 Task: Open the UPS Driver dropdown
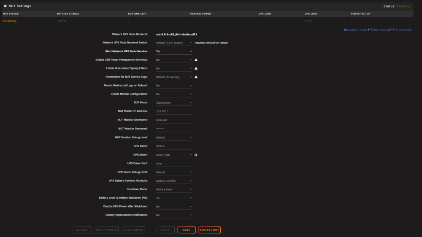[174, 155]
